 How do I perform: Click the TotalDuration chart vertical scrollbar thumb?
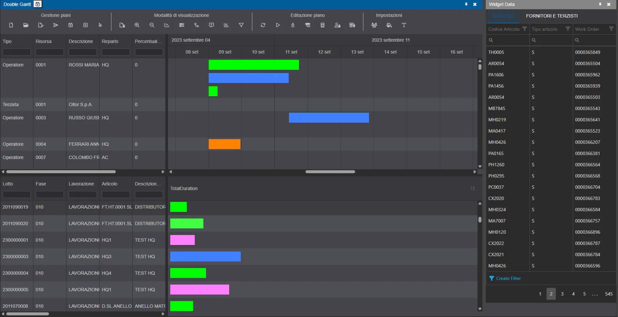coord(480,219)
